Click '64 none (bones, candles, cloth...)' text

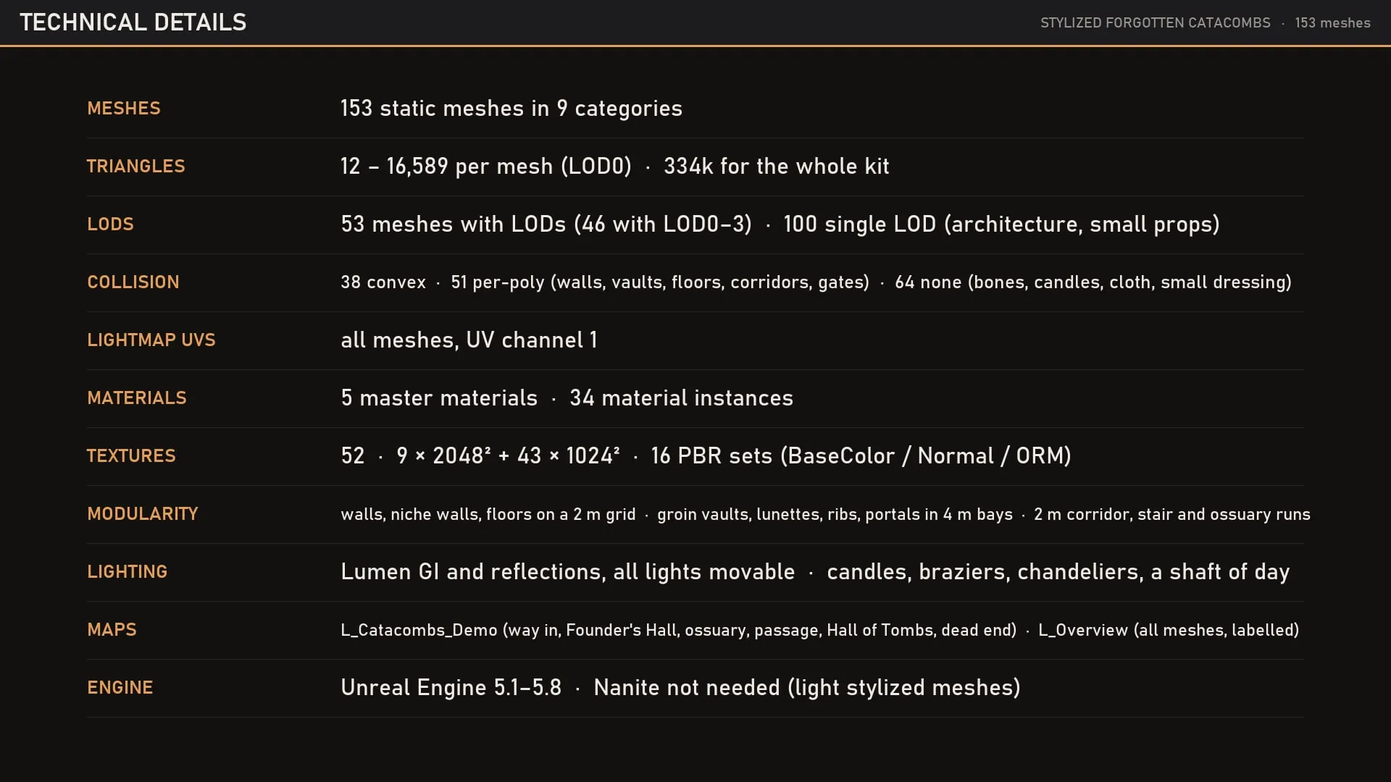pos(1093,282)
